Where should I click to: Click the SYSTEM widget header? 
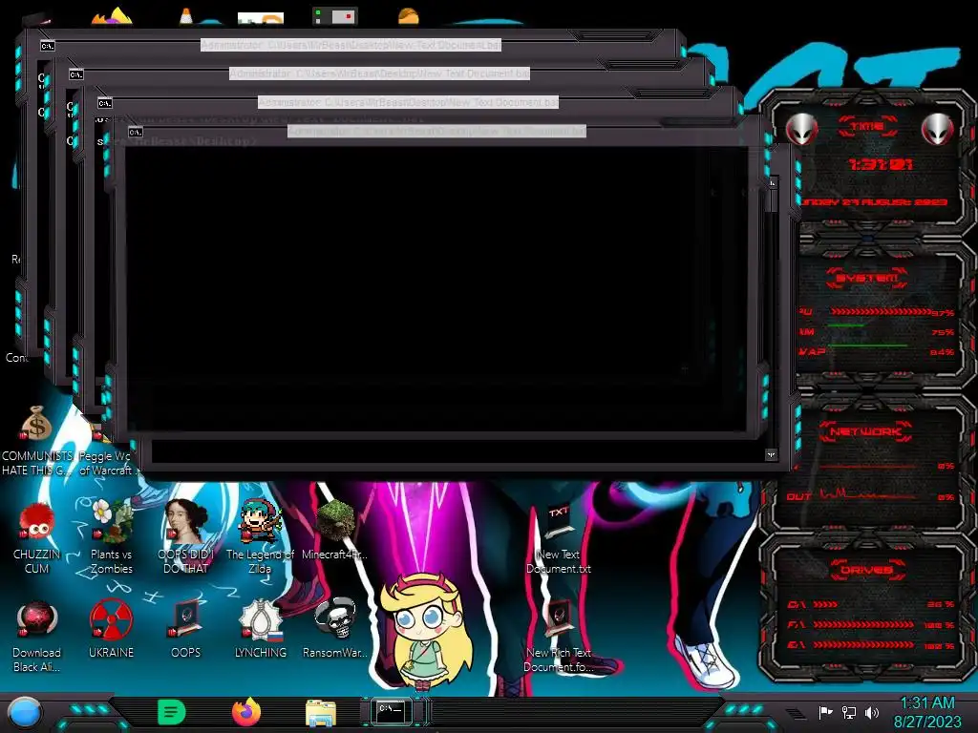point(867,278)
